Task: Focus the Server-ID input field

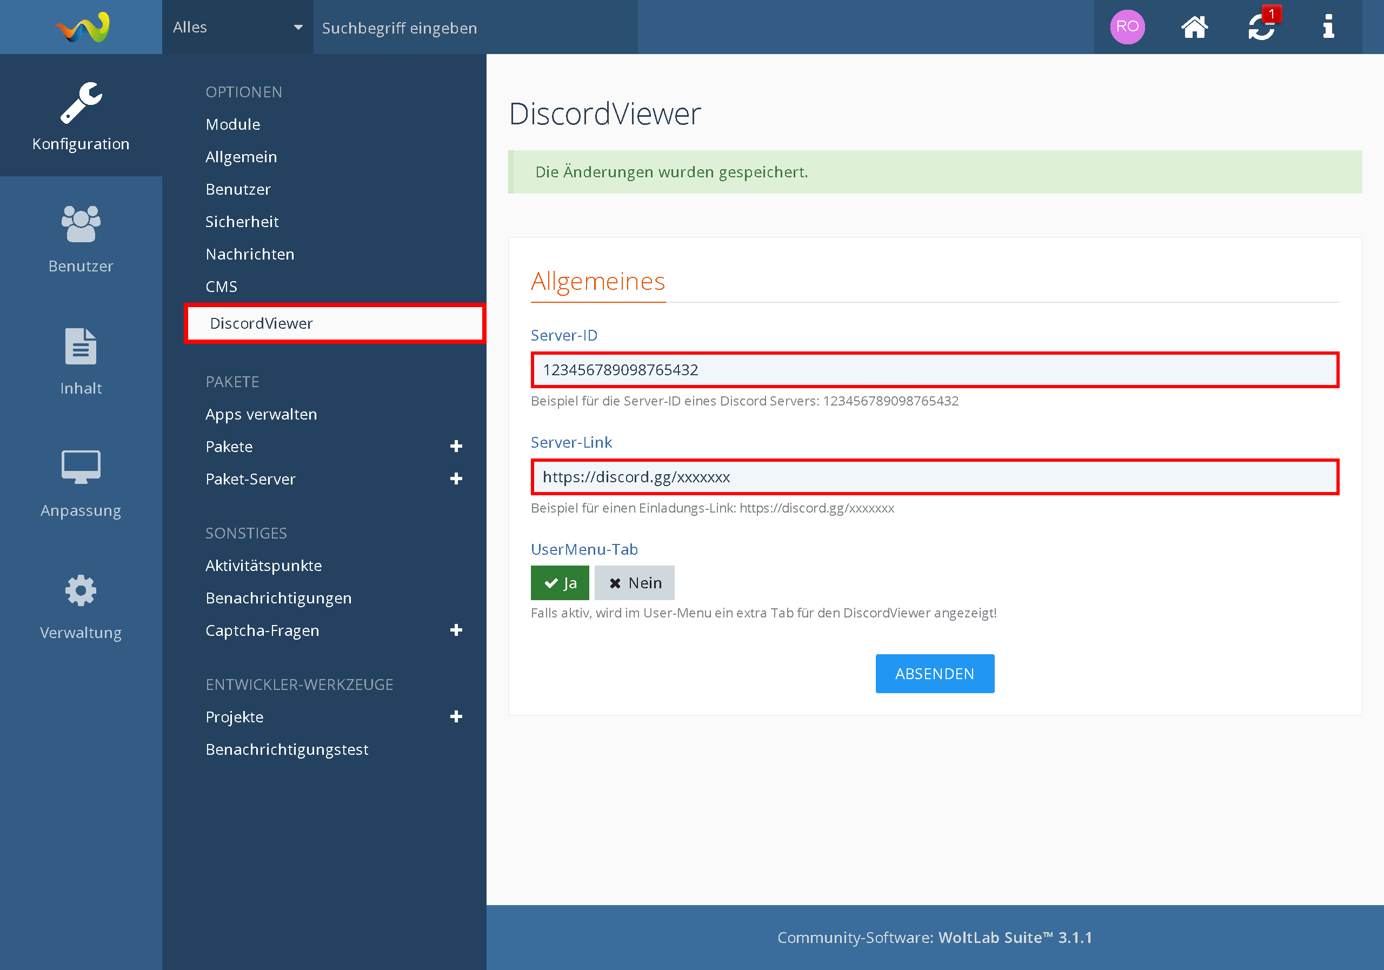Action: coord(934,369)
